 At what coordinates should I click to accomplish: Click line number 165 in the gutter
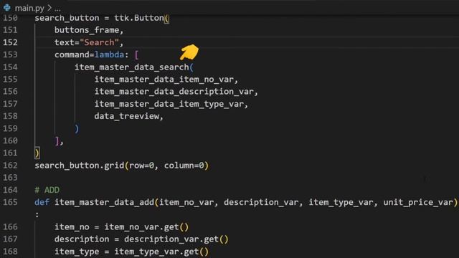point(10,202)
